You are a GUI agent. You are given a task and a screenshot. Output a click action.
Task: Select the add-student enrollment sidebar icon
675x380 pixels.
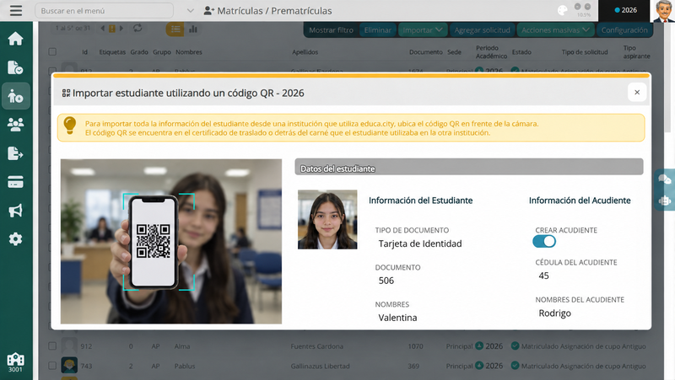tap(15, 96)
